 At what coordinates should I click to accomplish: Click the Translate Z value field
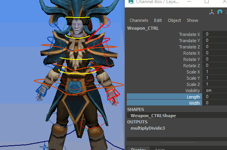[215, 46]
